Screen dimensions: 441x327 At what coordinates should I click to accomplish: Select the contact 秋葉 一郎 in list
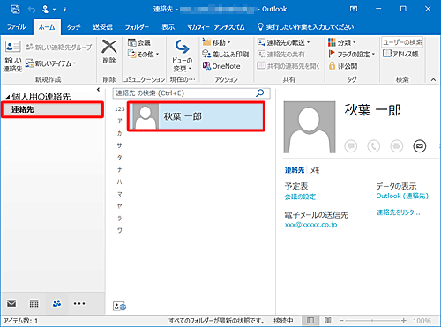coord(197,116)
